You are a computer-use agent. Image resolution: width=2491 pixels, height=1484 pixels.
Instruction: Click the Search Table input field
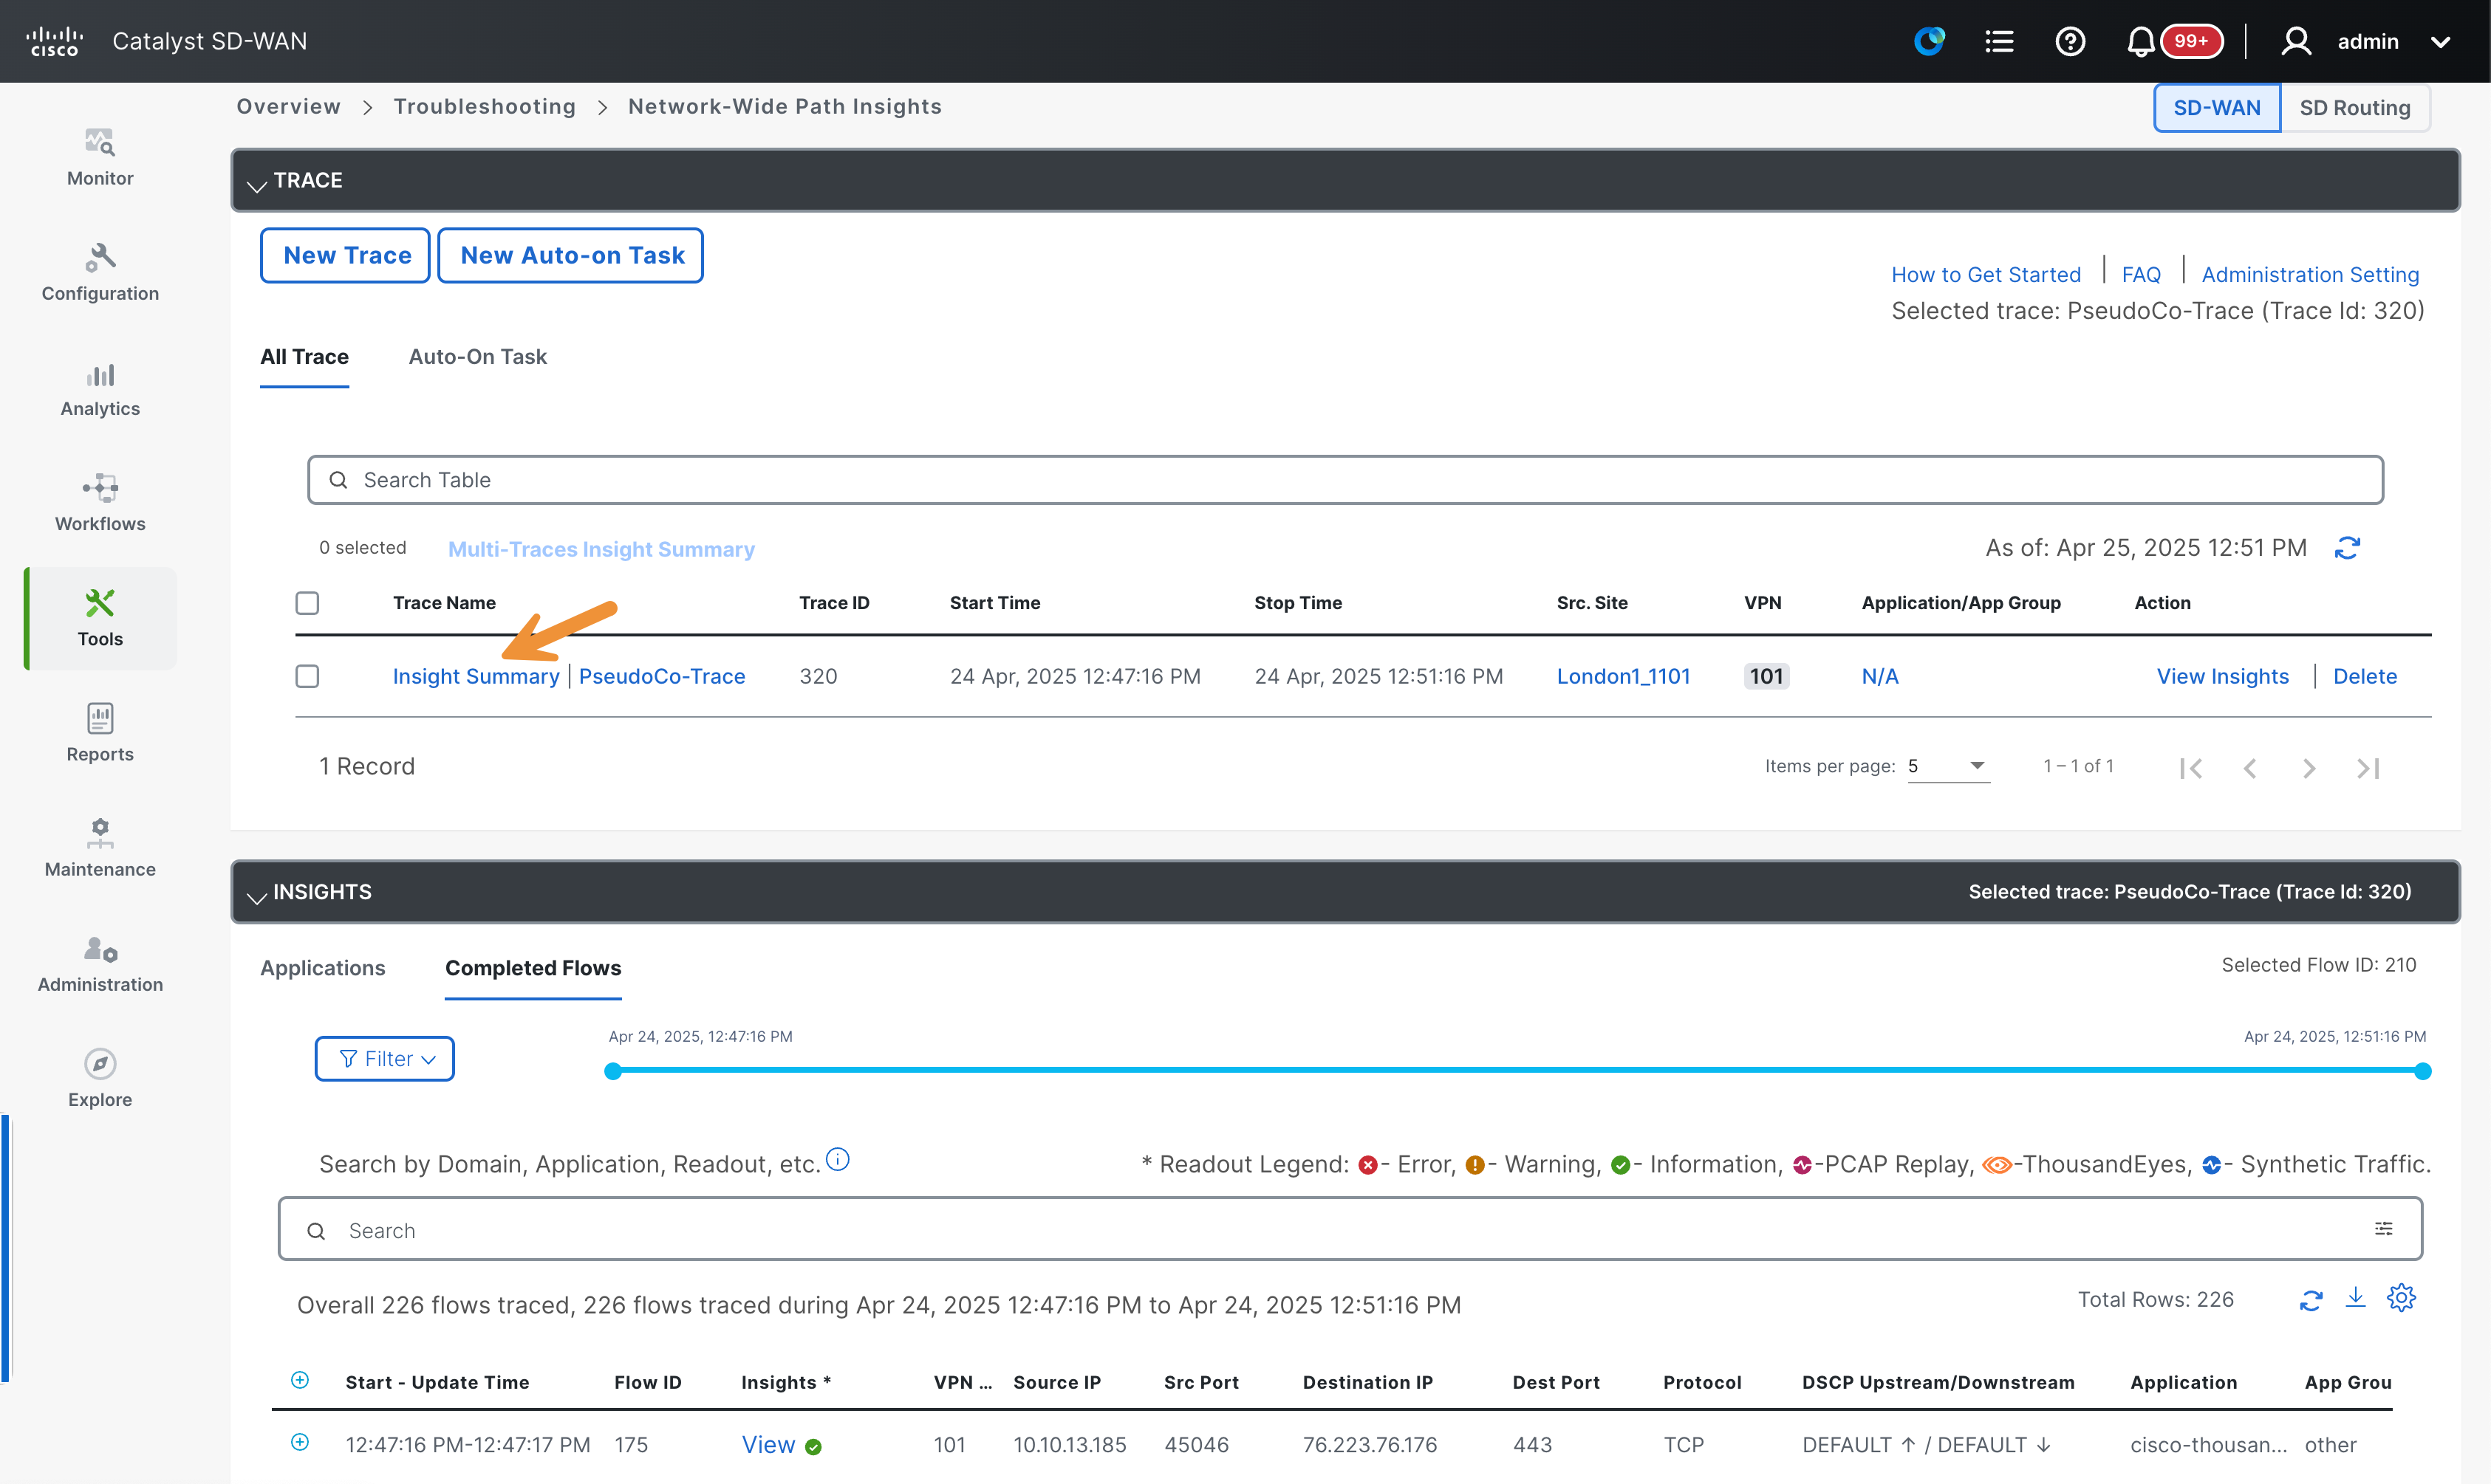[x=1345, y=480]
